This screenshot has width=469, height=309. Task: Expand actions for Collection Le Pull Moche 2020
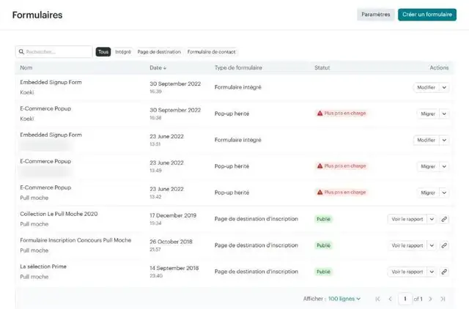pyautogui.click(x=432, y=219)
